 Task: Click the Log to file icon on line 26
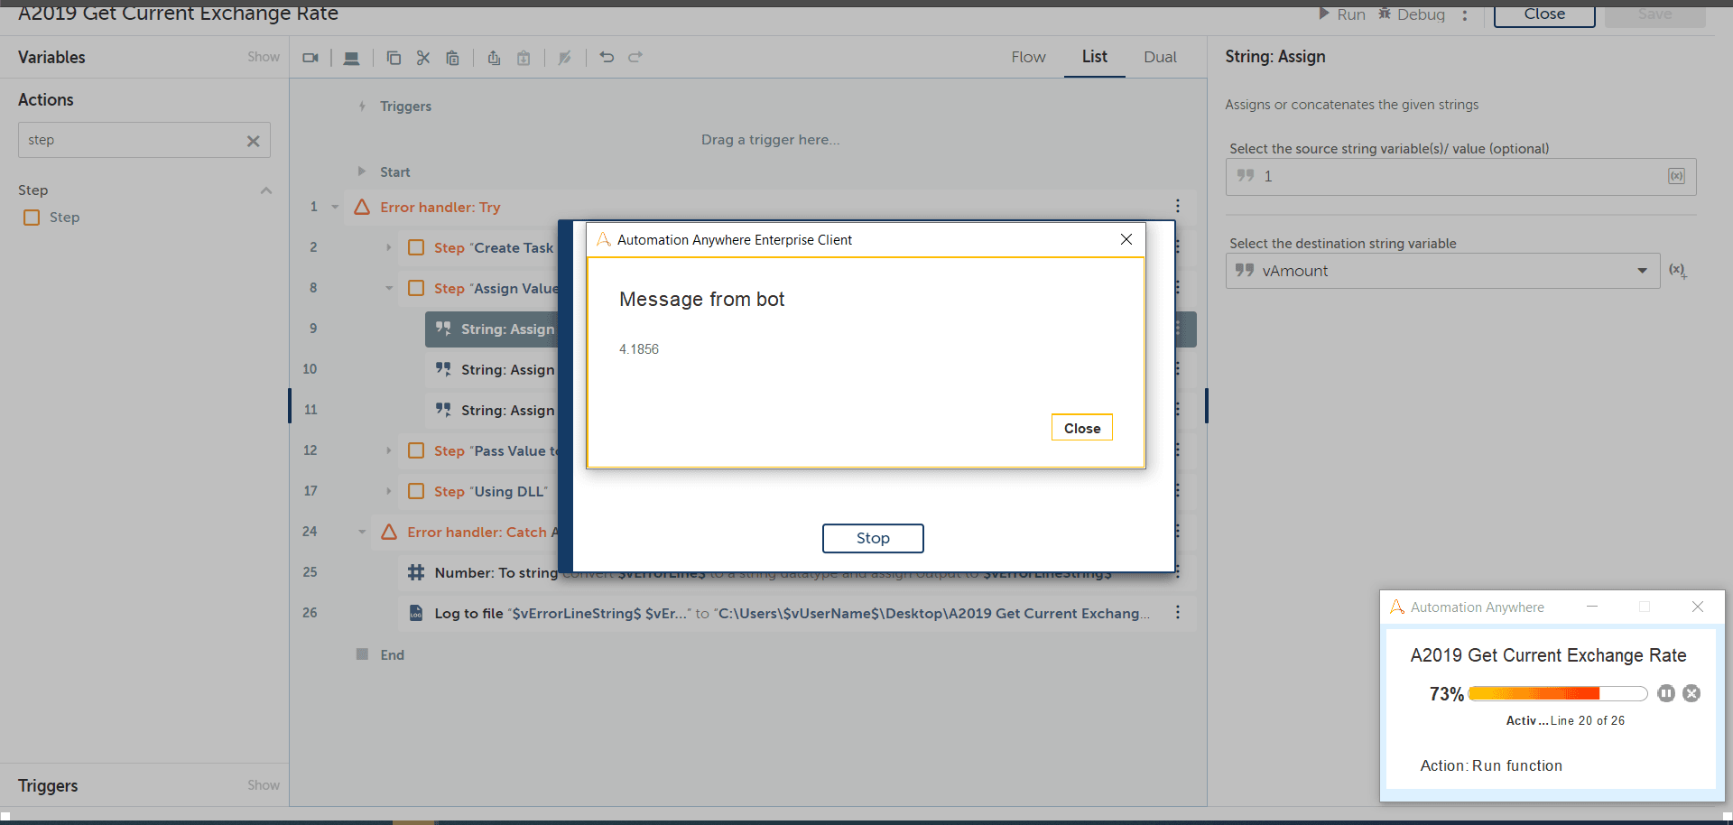pyautogui.click(x=416, y=613)
